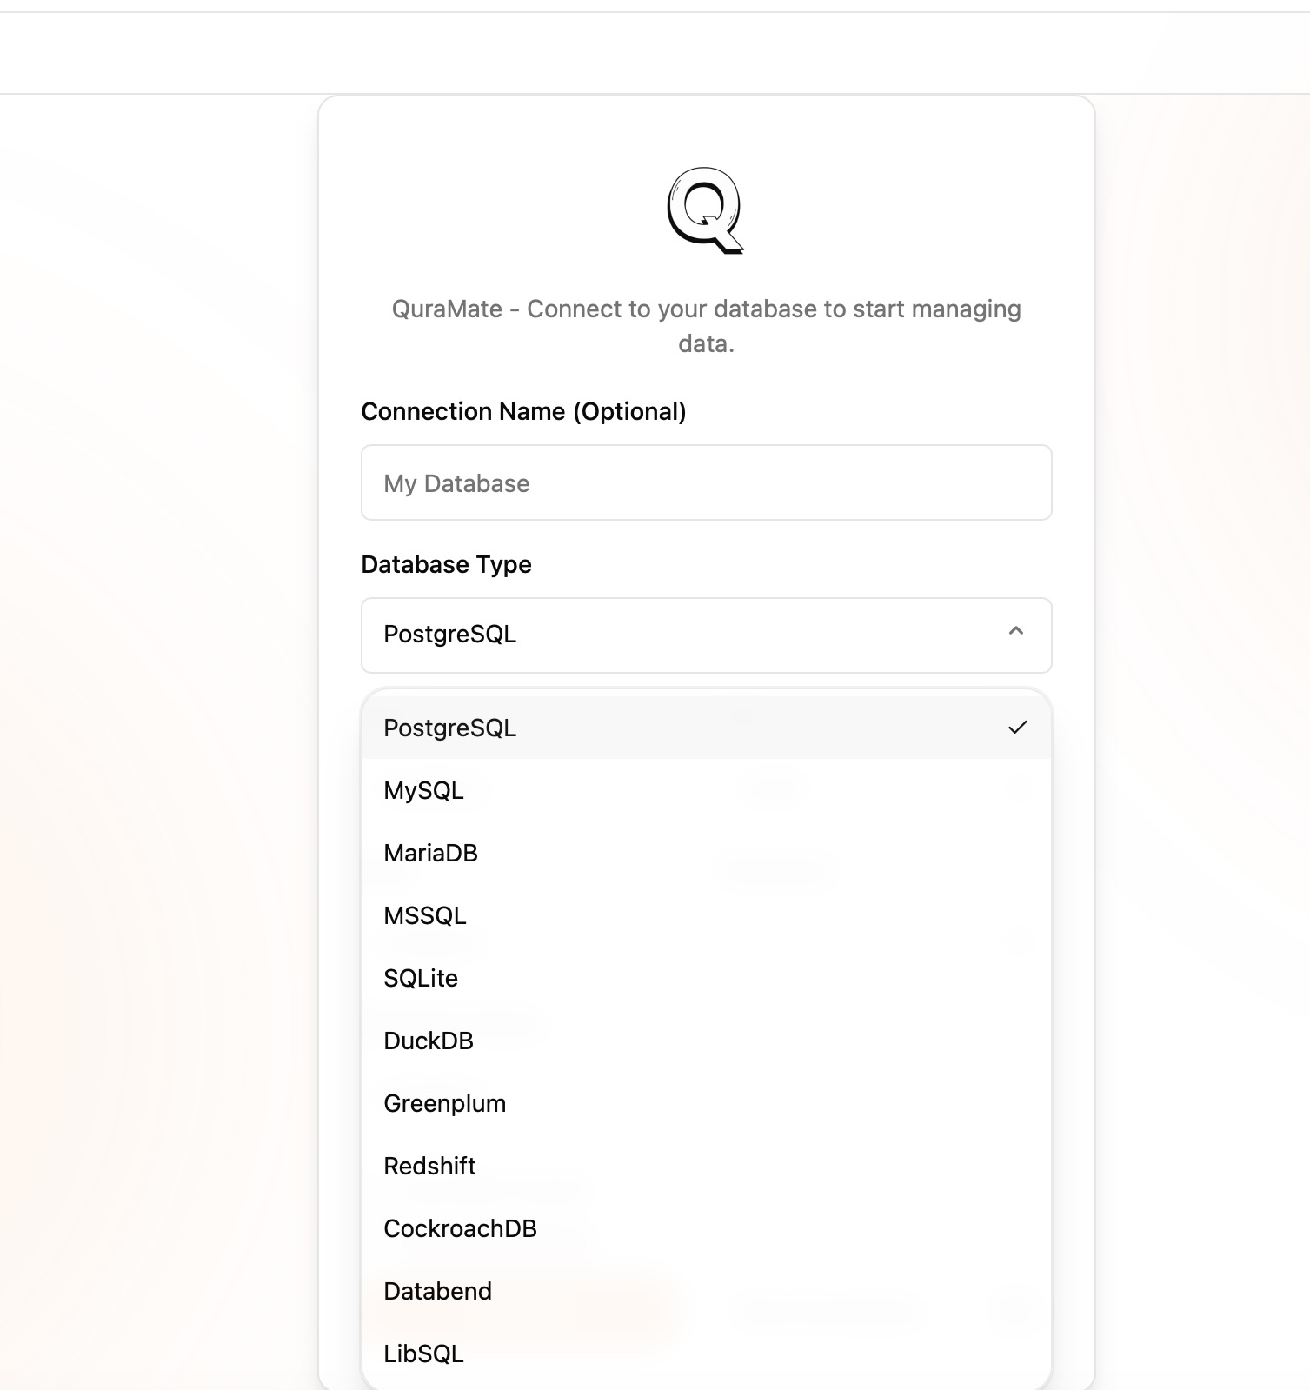Select MariaDB as the database type

pos(431,853)
